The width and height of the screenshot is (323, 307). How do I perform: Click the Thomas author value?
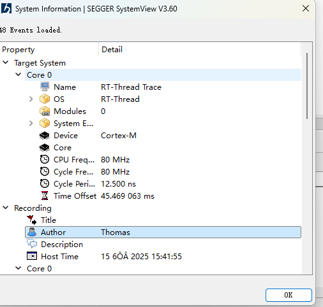pos(116,232)
